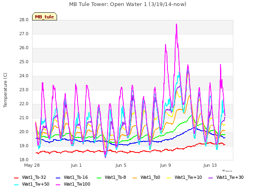Select the Wat1_Tw100 legend label
Viewport: 257px width, 192px height.
tap(77, 184)
